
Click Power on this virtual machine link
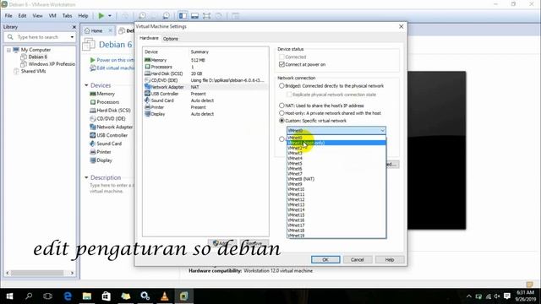[112, 60]
